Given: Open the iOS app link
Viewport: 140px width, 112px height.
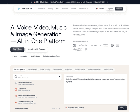Looking at the screenshot, I should (14, 56).
